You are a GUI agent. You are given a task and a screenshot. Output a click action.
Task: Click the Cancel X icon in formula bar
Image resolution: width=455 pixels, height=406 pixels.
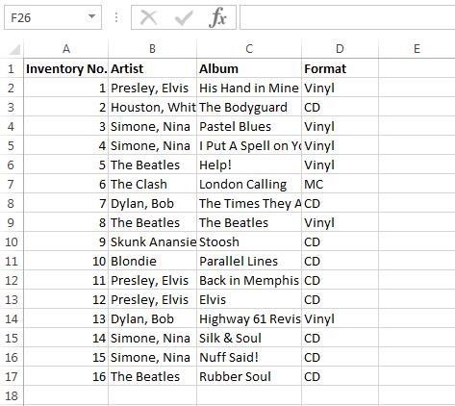(149, 17)
